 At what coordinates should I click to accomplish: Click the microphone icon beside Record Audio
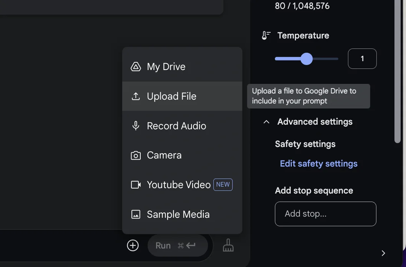136,126
